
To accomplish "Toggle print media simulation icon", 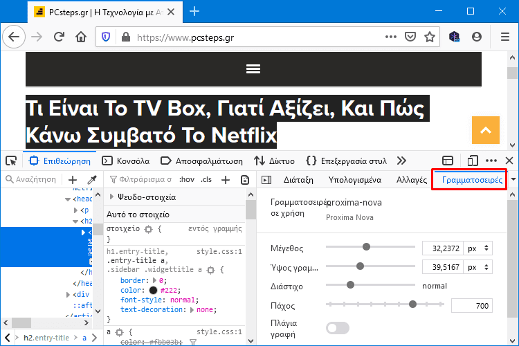I will pos(244,180).
